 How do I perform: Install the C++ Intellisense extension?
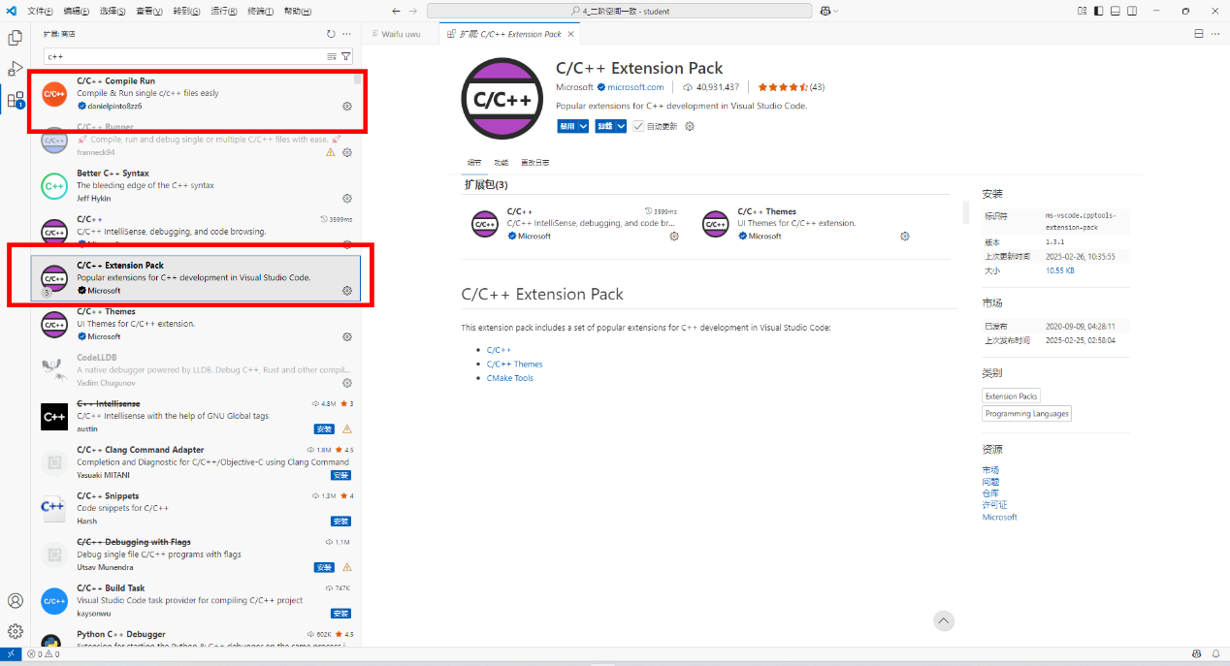(x=324, y=428)
